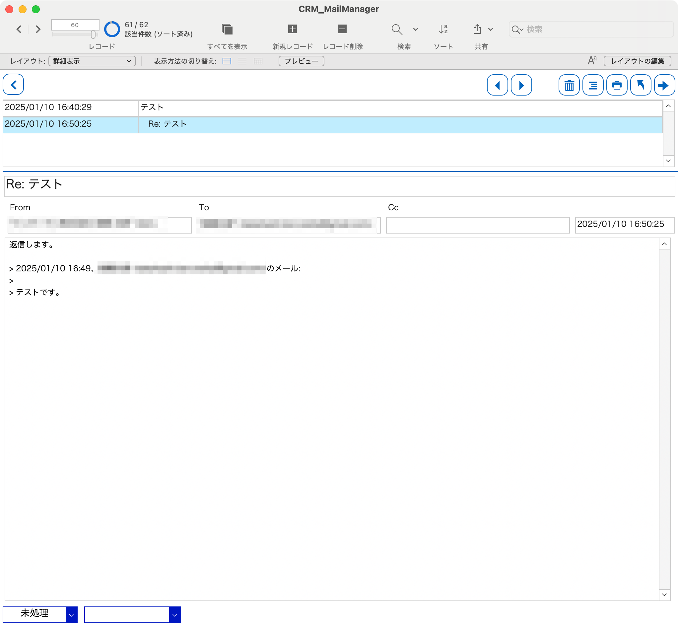Viewport: 678px width, 629px height.
Task: Go to previous record in toolbar
Action: point(19,29)
